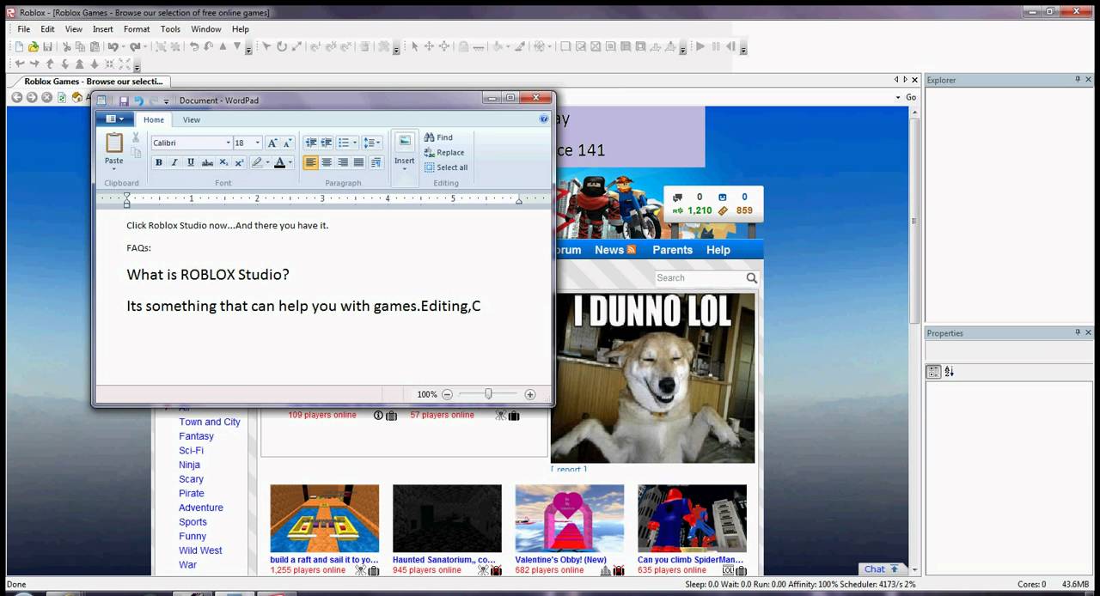Click Play button in Roblox Studio toolbar
This screenshot has height=596, width=1100.
[x=700, y=46]
